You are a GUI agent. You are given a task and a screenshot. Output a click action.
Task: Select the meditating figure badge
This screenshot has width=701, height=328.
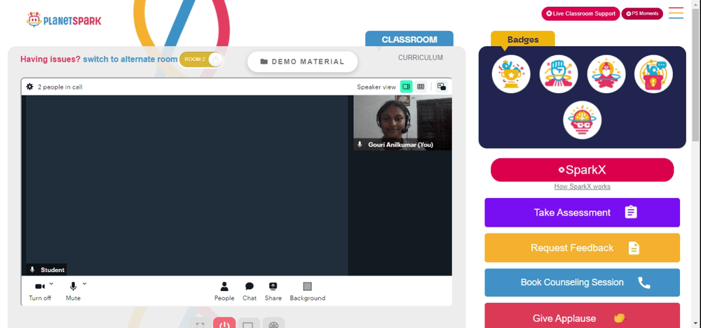(606, 74)
